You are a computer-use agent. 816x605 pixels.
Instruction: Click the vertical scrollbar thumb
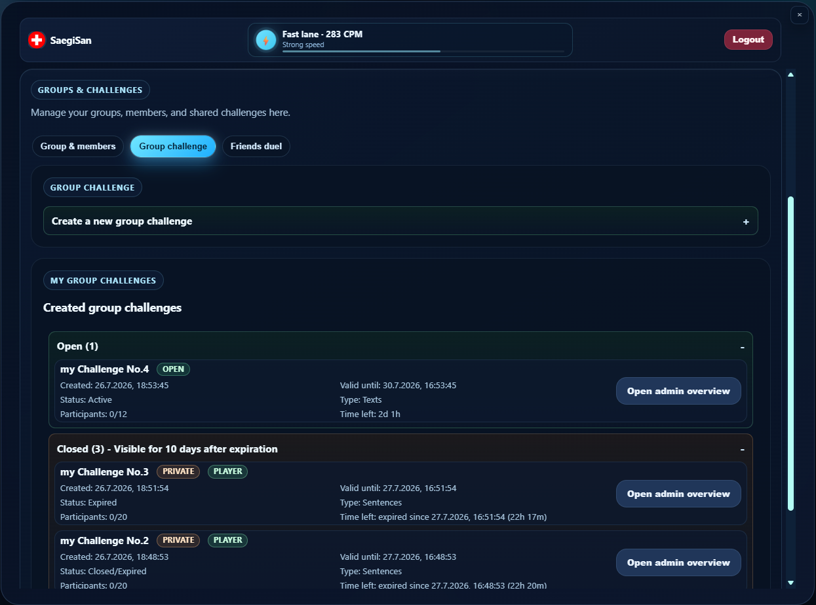790,354
